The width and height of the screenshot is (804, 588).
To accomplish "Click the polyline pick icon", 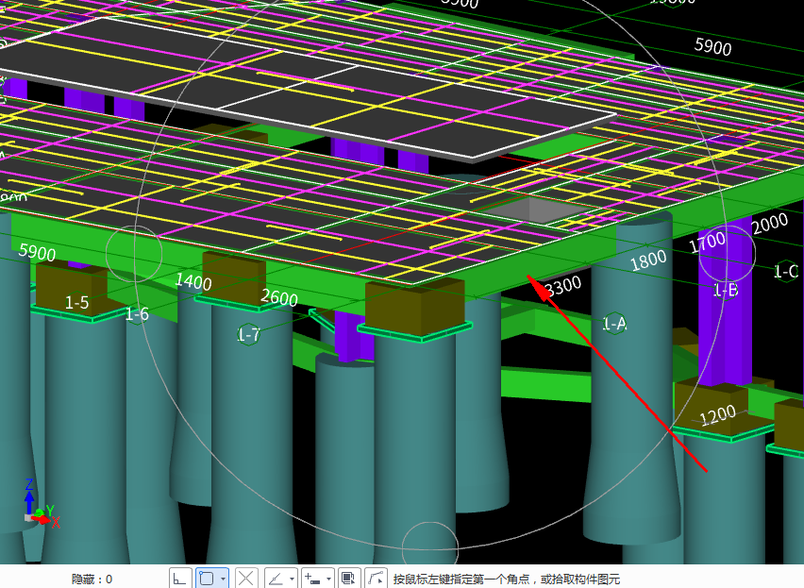I will click(x=376, y=579).
